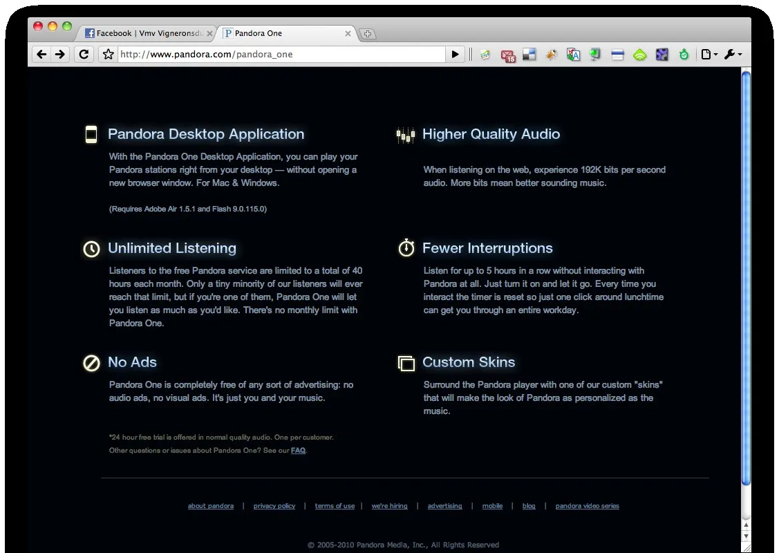Focus the address bar URL field
779x553 pixels.
tap(281, 54)
